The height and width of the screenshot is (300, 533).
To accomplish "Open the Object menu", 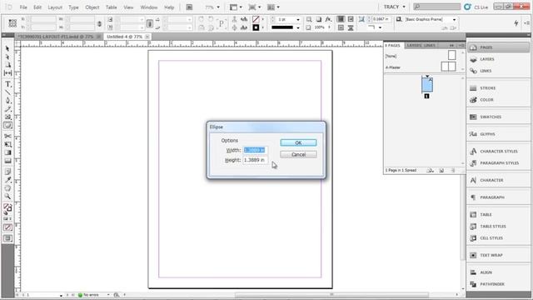I will (x=92, y=7).
